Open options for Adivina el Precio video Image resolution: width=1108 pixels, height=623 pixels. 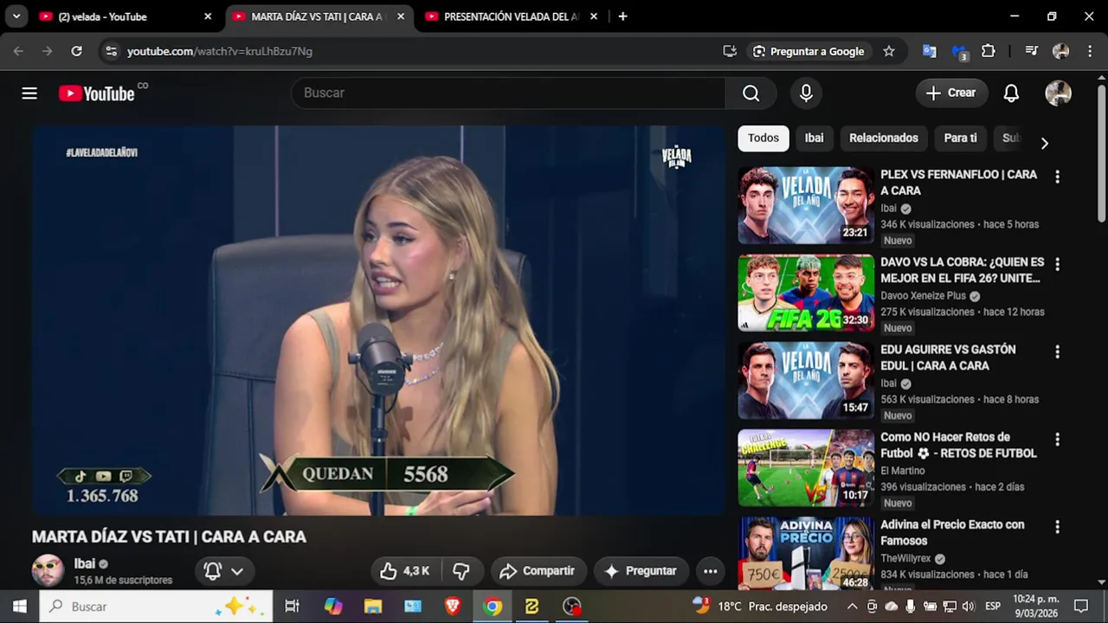pyautogui.click(x=1057, y=526)
